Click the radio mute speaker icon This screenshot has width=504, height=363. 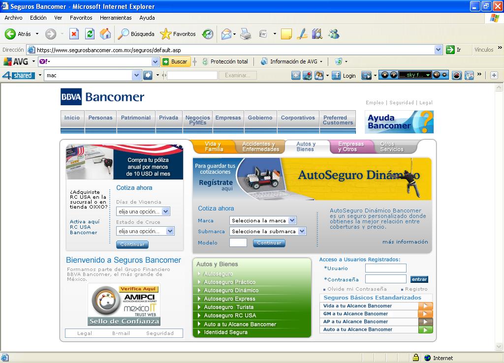tap(437, 75)
